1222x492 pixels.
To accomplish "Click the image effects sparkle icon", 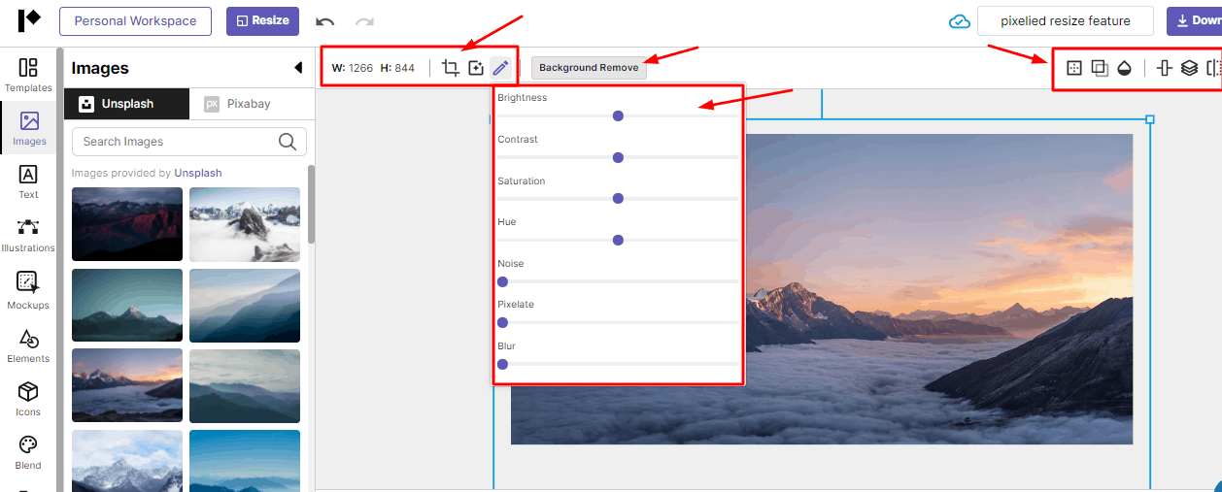I will coord(476,68).
